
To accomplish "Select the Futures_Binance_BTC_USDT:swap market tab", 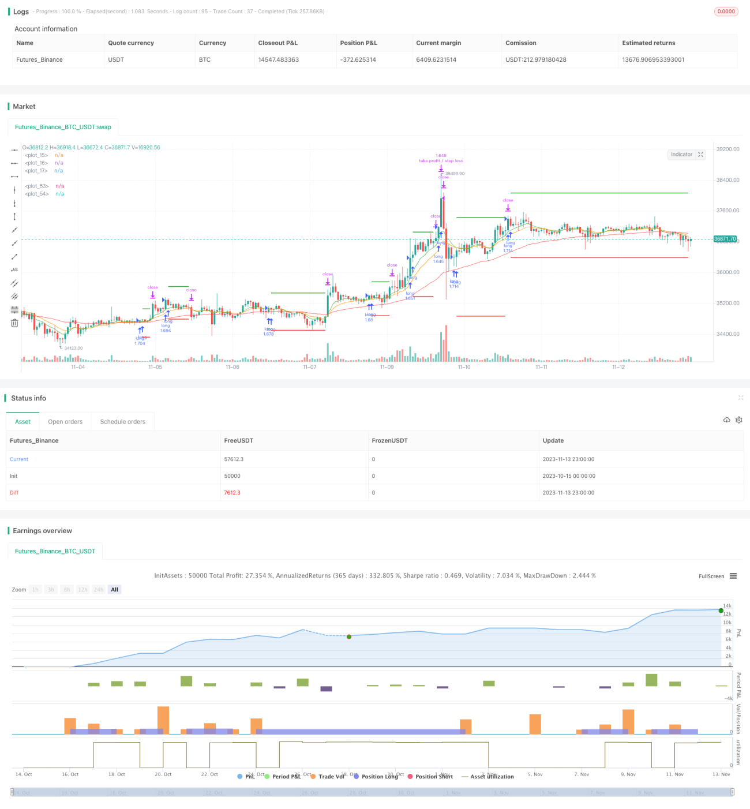I will [x=63, y=127].
